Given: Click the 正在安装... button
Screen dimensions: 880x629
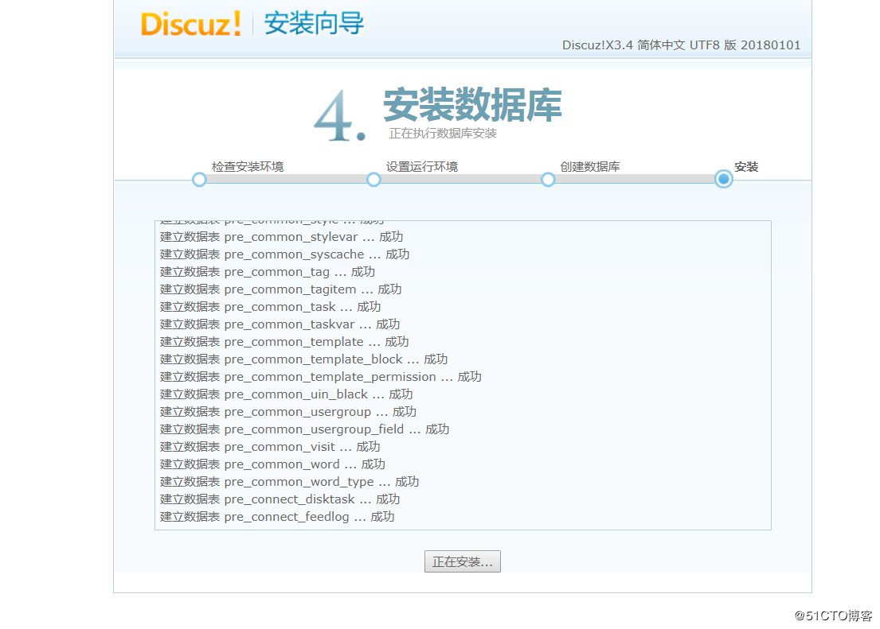Looking at the screenshot, I should coord(463,561).
